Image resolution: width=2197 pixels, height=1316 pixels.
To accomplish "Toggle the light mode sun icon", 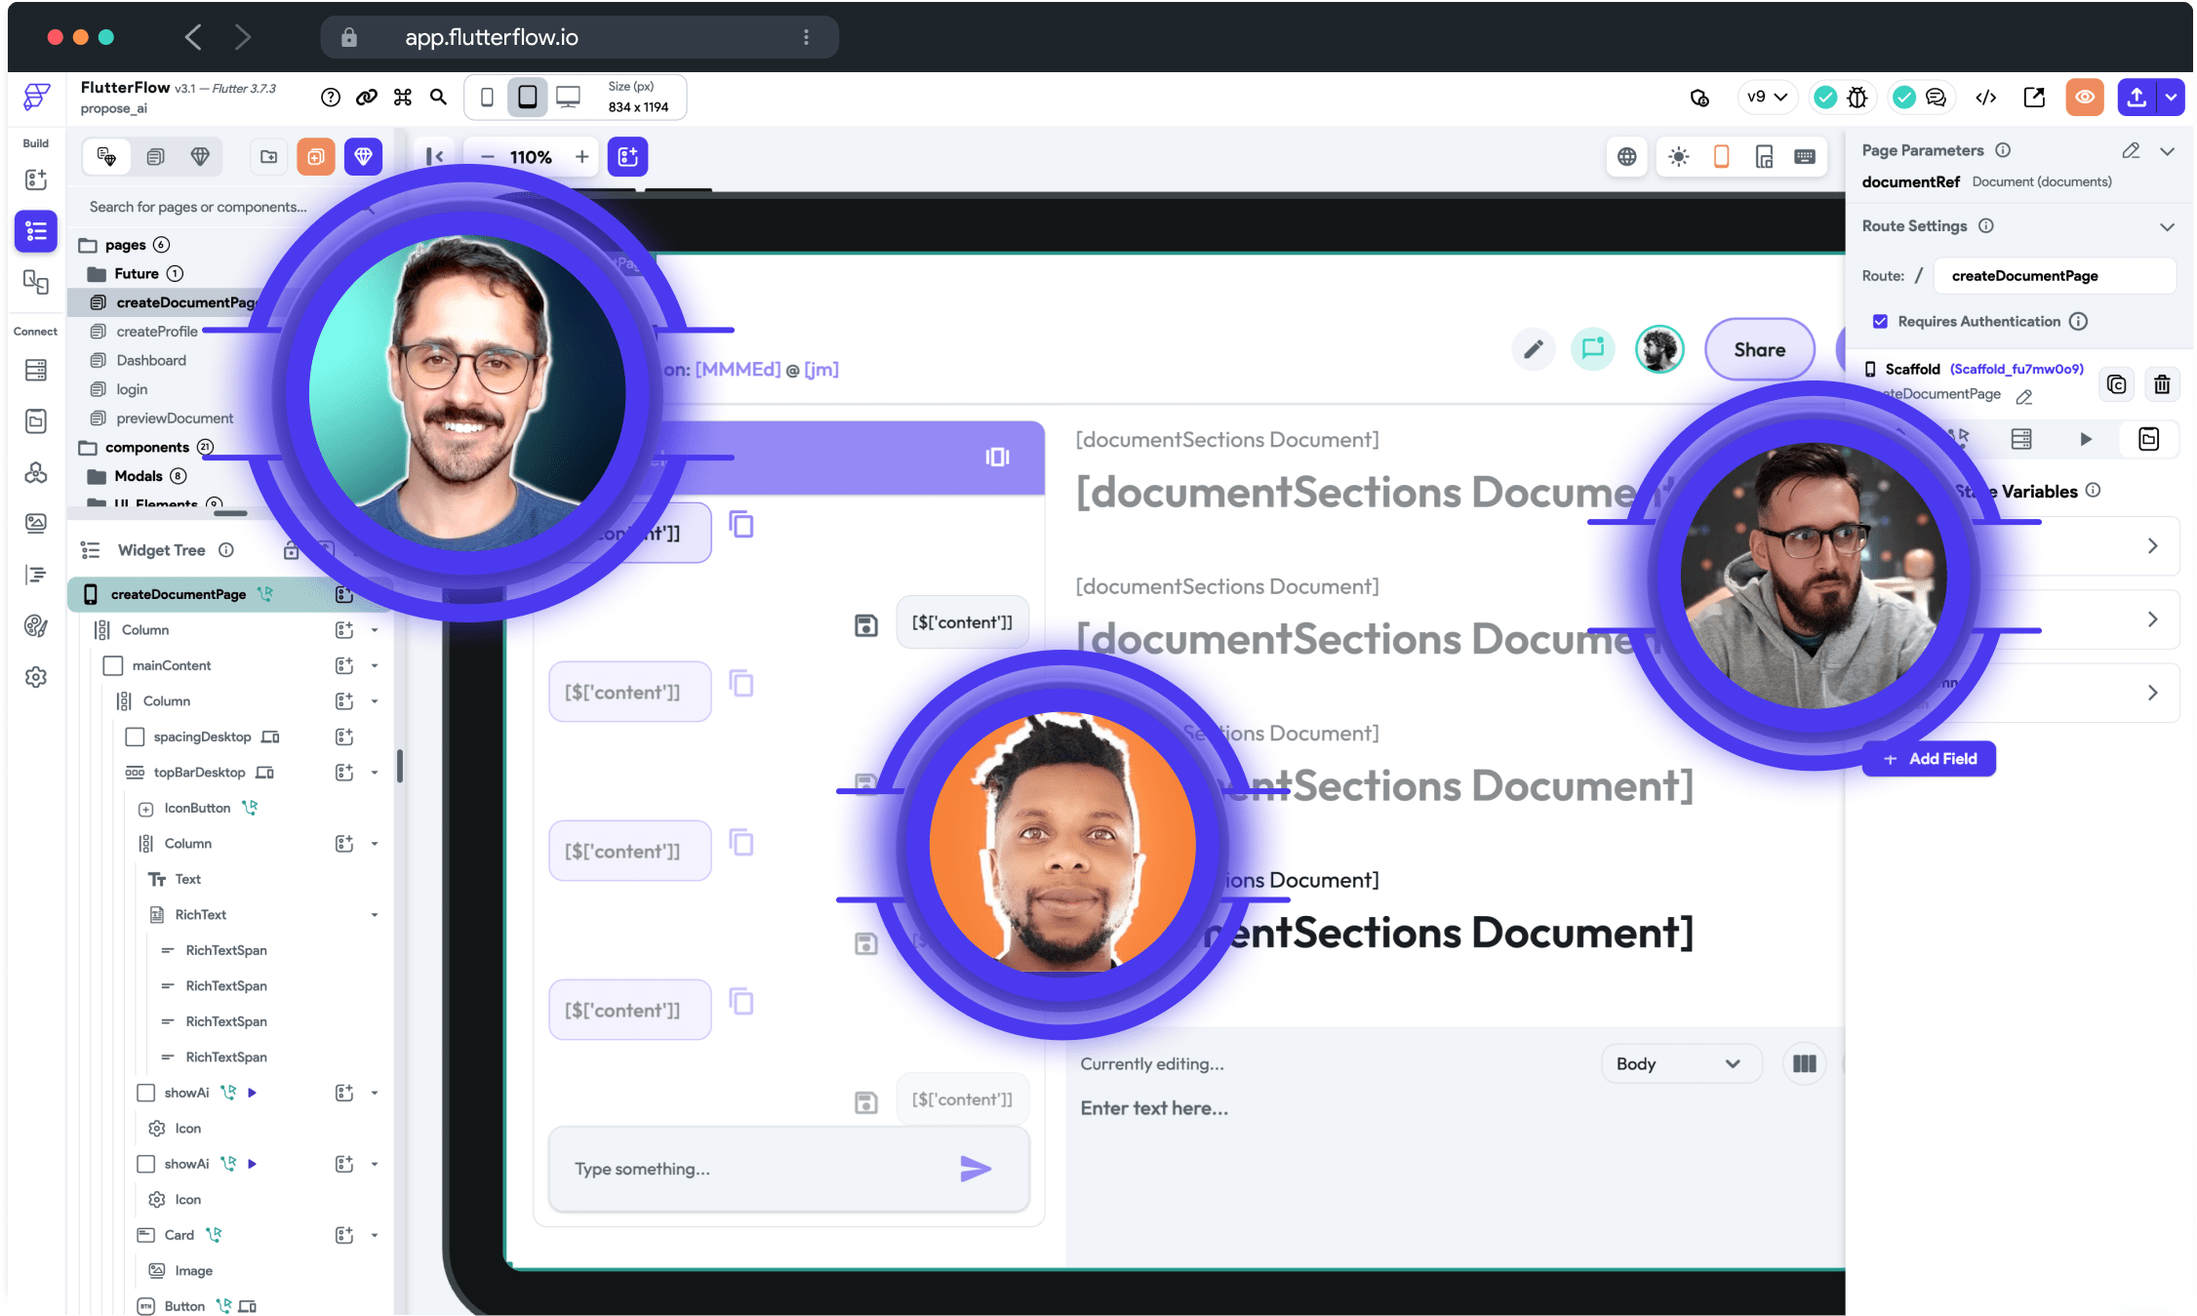I will (x=1678, y=157).
